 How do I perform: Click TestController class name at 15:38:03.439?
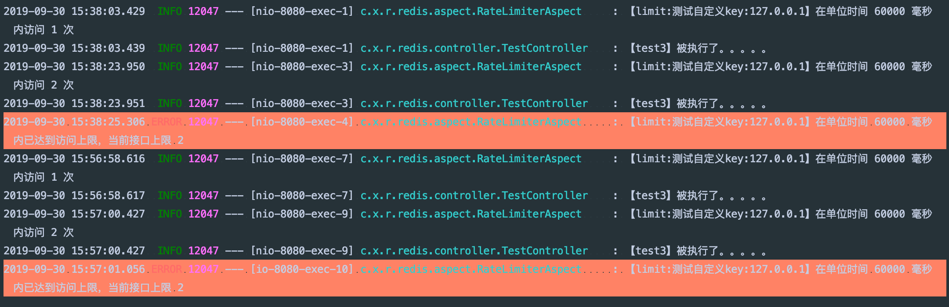click(474, 48)
